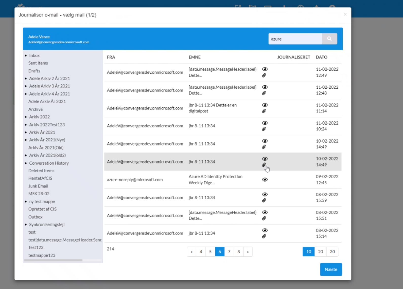The height and width of the screenshot is (289, 403).
Task: Click the search magnifier button
Action: click(329, 39)
